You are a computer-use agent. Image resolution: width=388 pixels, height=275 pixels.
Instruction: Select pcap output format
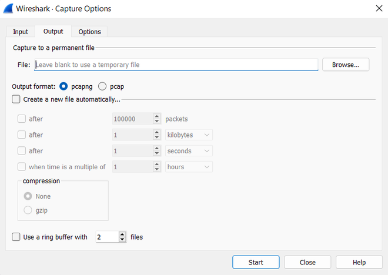[102, 86]
